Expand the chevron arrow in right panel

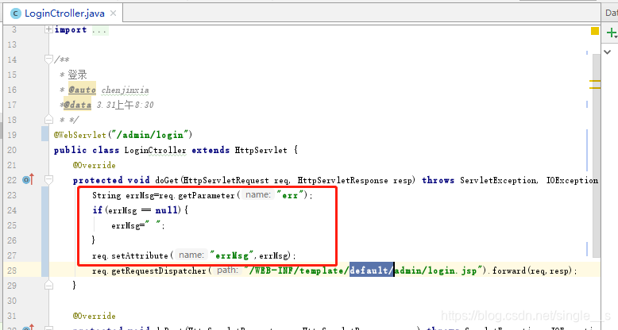[608, 52]
